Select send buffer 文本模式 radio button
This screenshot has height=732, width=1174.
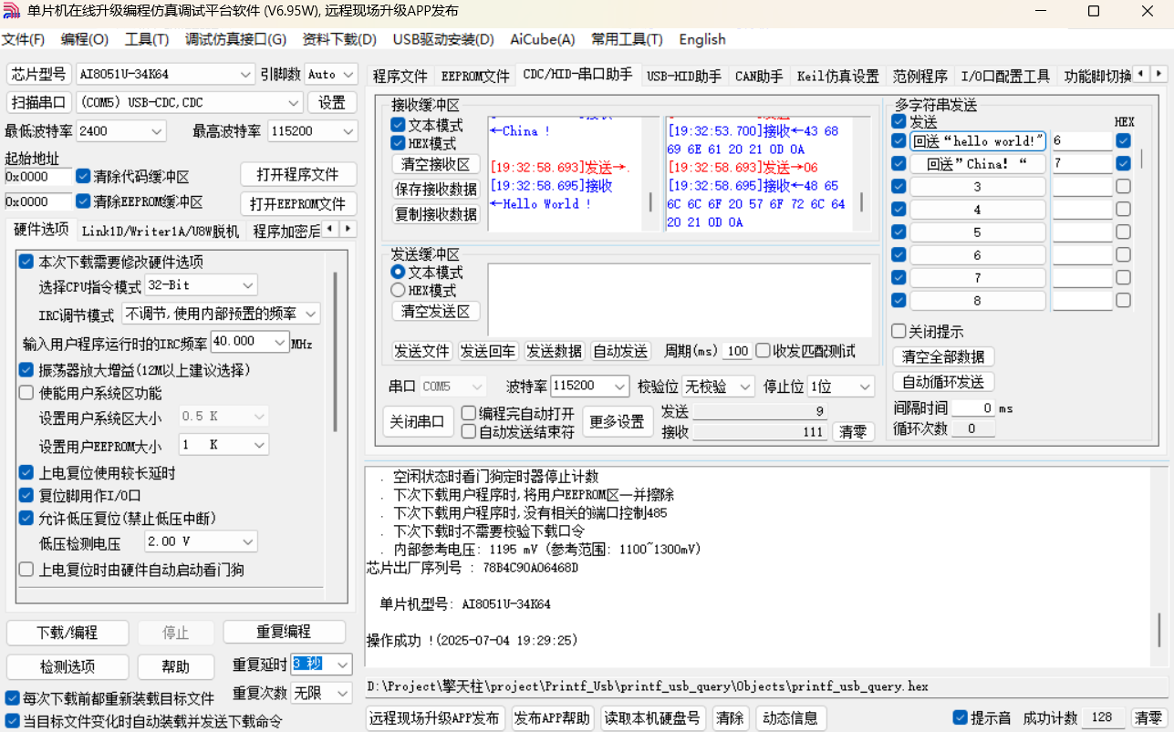(x=398, y=272)
